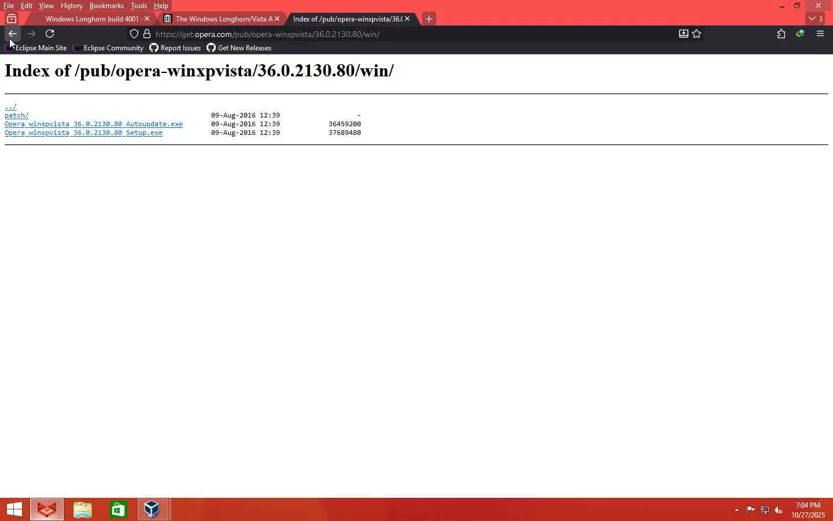Open the History menu

(x=72, y=6)
